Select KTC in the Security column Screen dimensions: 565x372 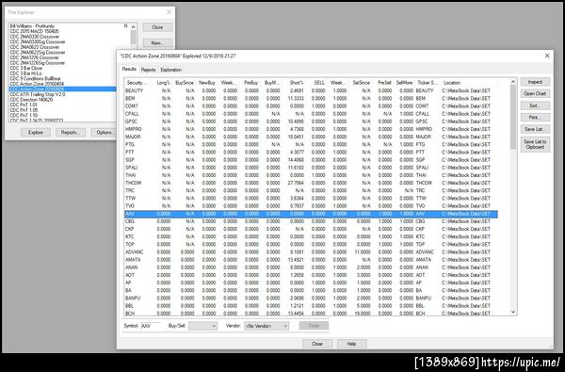(x=129, y=236)
